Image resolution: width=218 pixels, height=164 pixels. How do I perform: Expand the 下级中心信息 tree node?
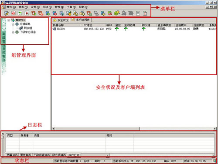[x=13, y=32]
